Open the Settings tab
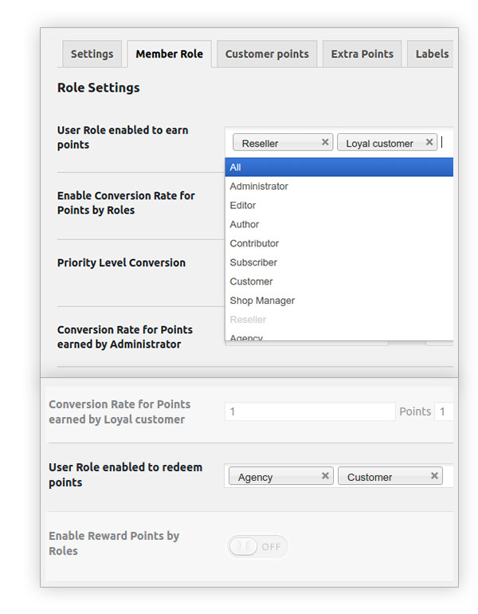 (92, 54)
